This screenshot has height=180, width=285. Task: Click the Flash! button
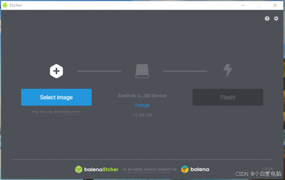pyautogui.click(x=228, y=97)
